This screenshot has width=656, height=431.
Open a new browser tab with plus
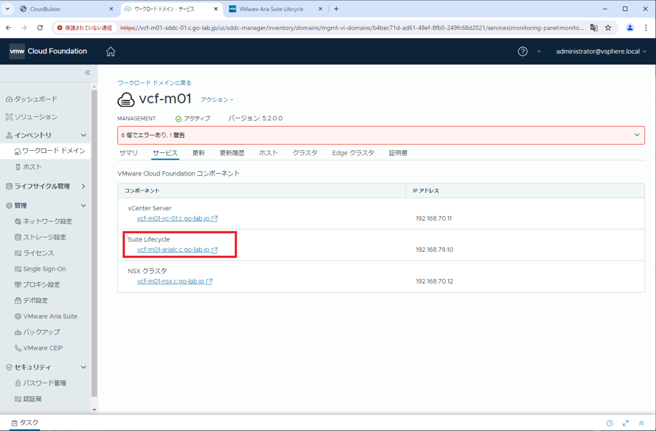click(x=336, y=9)
